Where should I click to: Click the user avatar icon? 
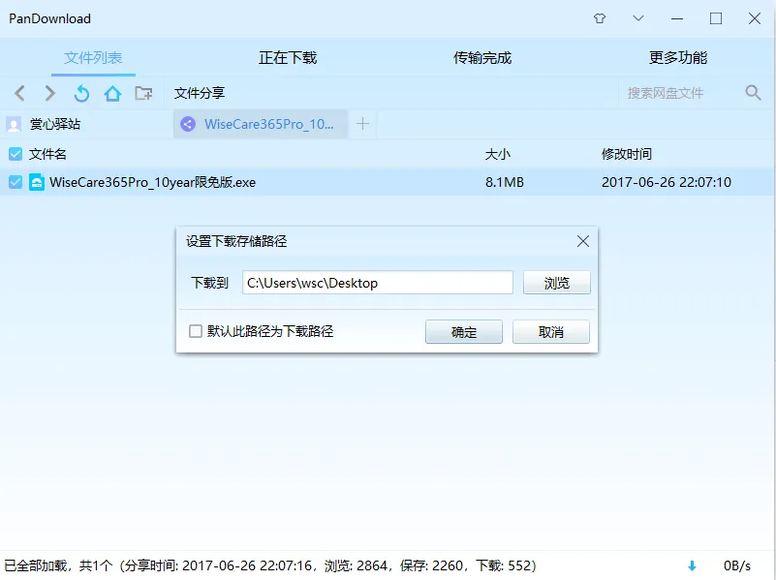point(14,124)
